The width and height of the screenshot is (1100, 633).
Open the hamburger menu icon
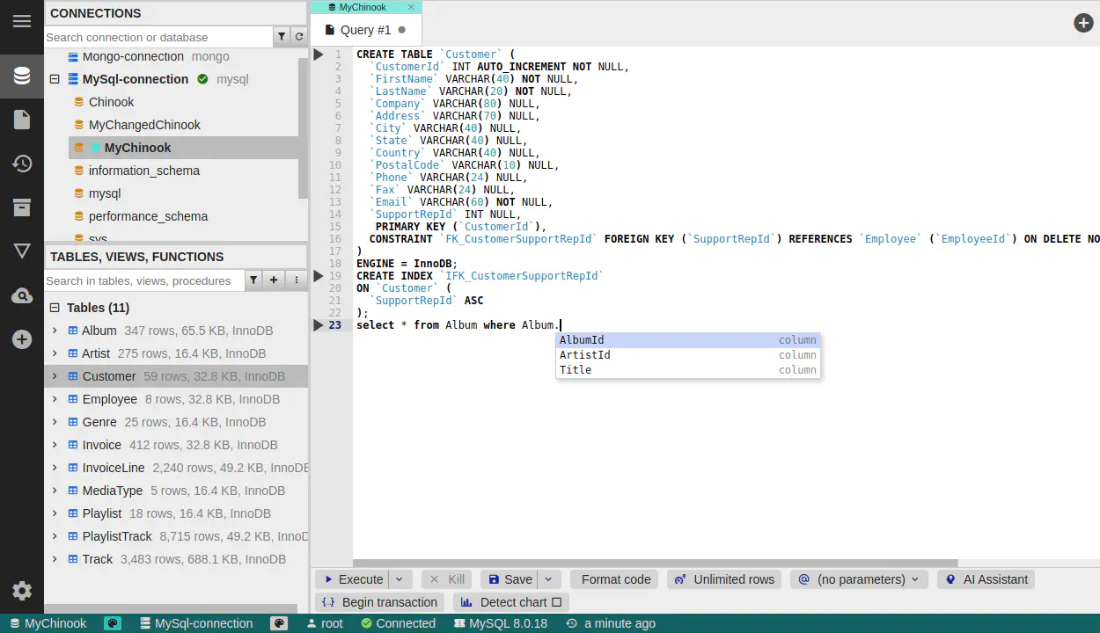point(22,21)
